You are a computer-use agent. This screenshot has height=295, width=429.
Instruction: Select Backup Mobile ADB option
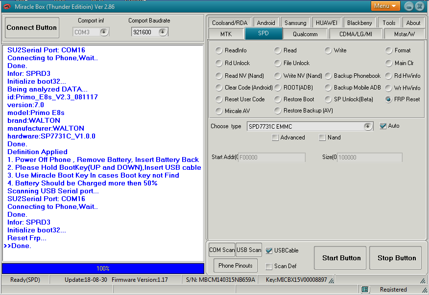tap(353, 88)
